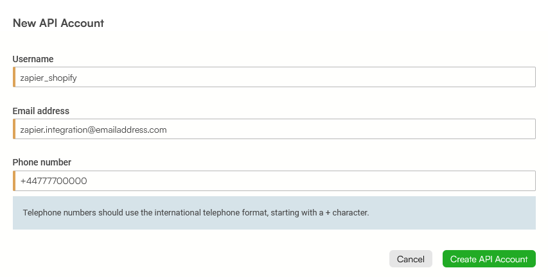Click the Email address field label

tap(41, 111)
